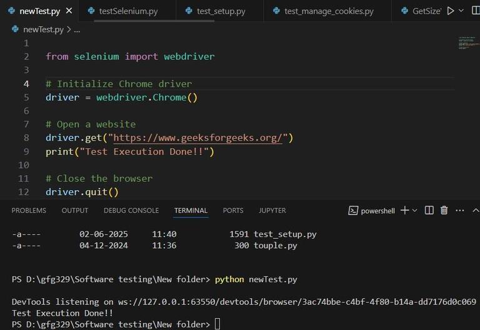Open terminal more actions ellipsis
The width and height of the screenshot is (480, 330).
tap(460, 211)
